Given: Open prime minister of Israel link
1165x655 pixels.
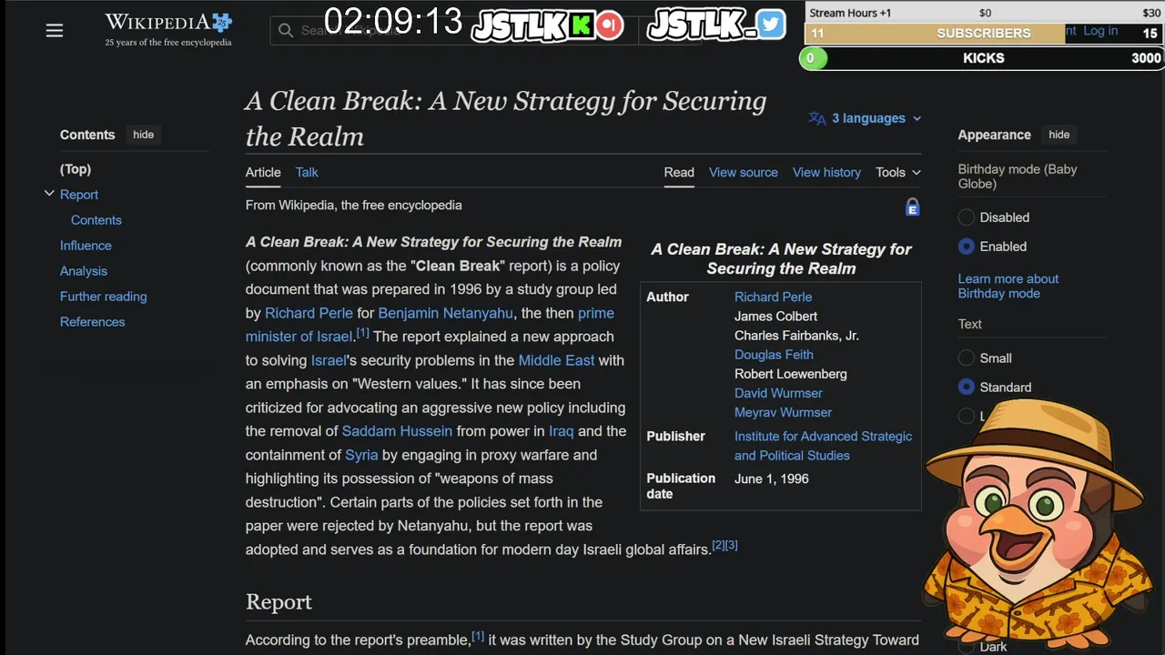Looking at the screenshot, I should 430,325.
